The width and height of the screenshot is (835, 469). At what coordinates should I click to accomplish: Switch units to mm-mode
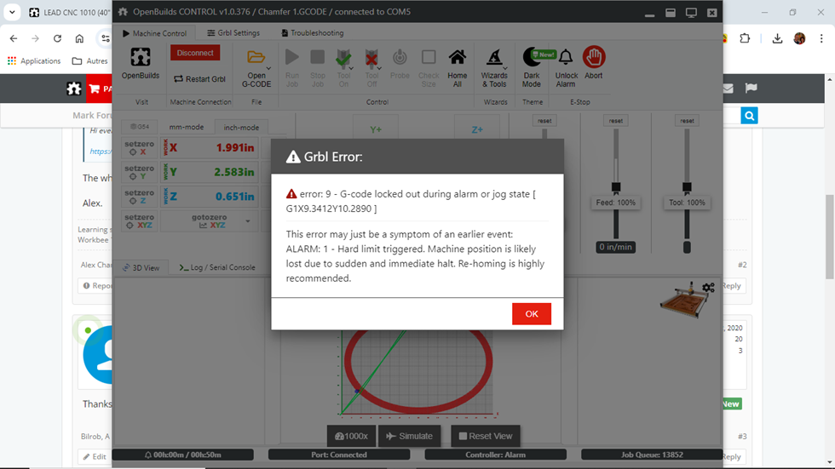pos(186,127)
